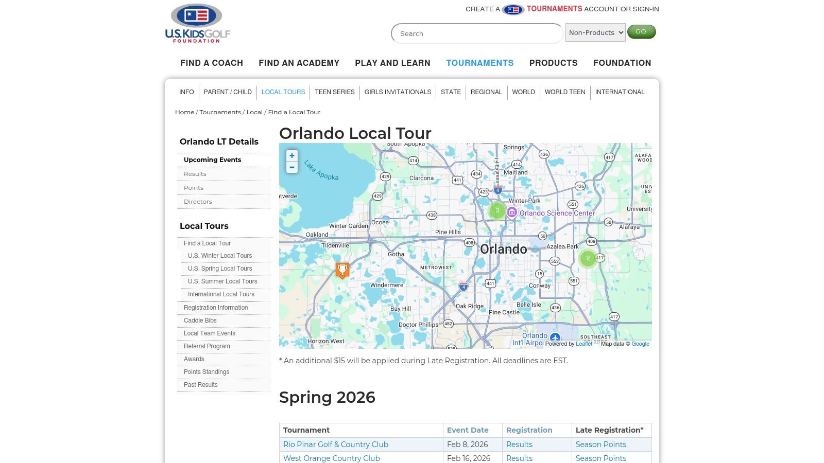The width and height of the screenshot is (824, 463).
Task: Sort table by Registration column header
Action: point(529,430)
